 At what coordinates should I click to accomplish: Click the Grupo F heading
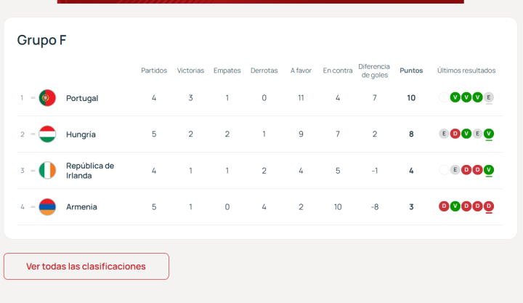pos(42,41)
